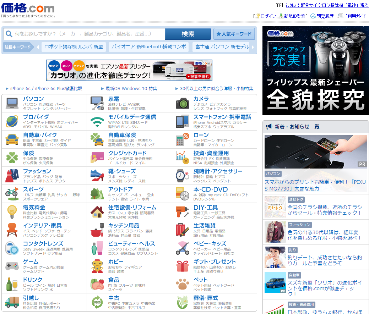Screen dimensions: 369x314
Task: Open the 新規ID登録 link
Action: point(295,16)
